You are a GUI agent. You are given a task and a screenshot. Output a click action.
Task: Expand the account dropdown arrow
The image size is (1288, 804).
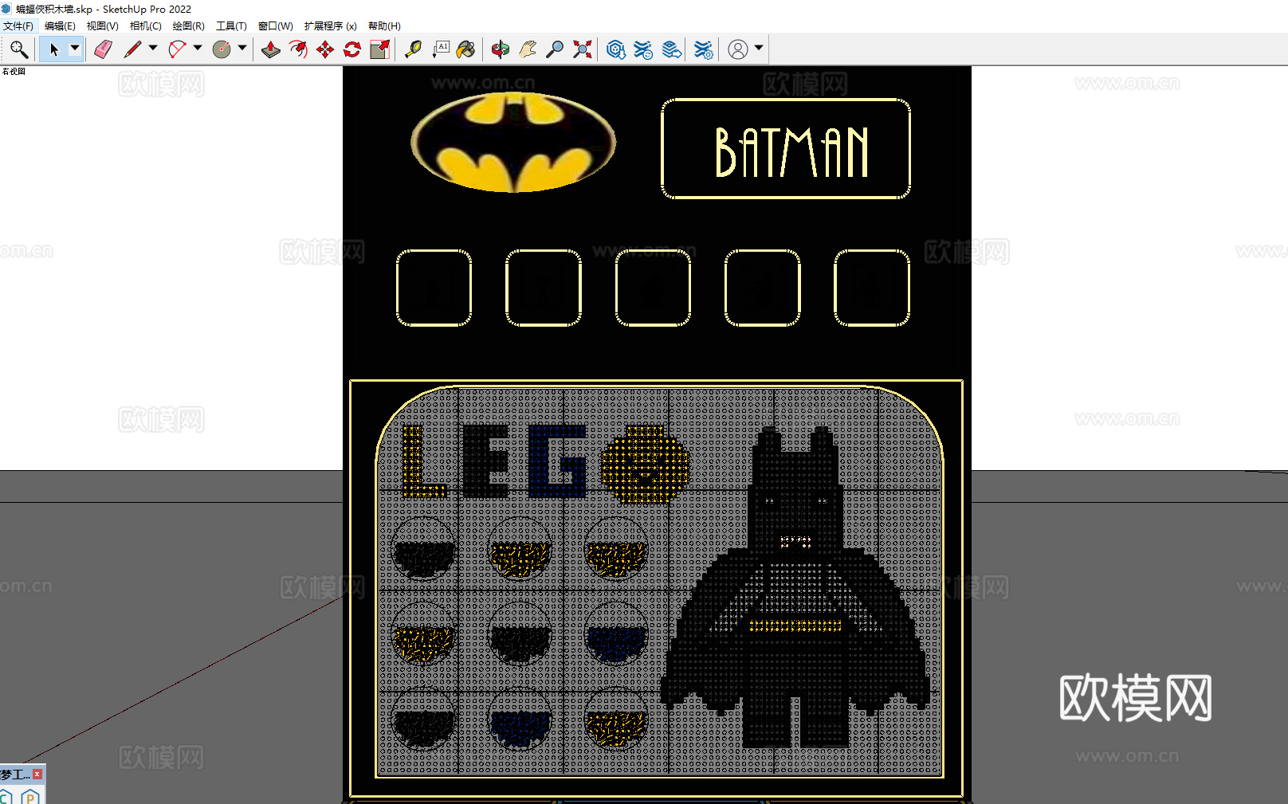759,49
